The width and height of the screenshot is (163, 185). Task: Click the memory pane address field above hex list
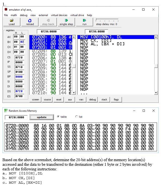49,31
